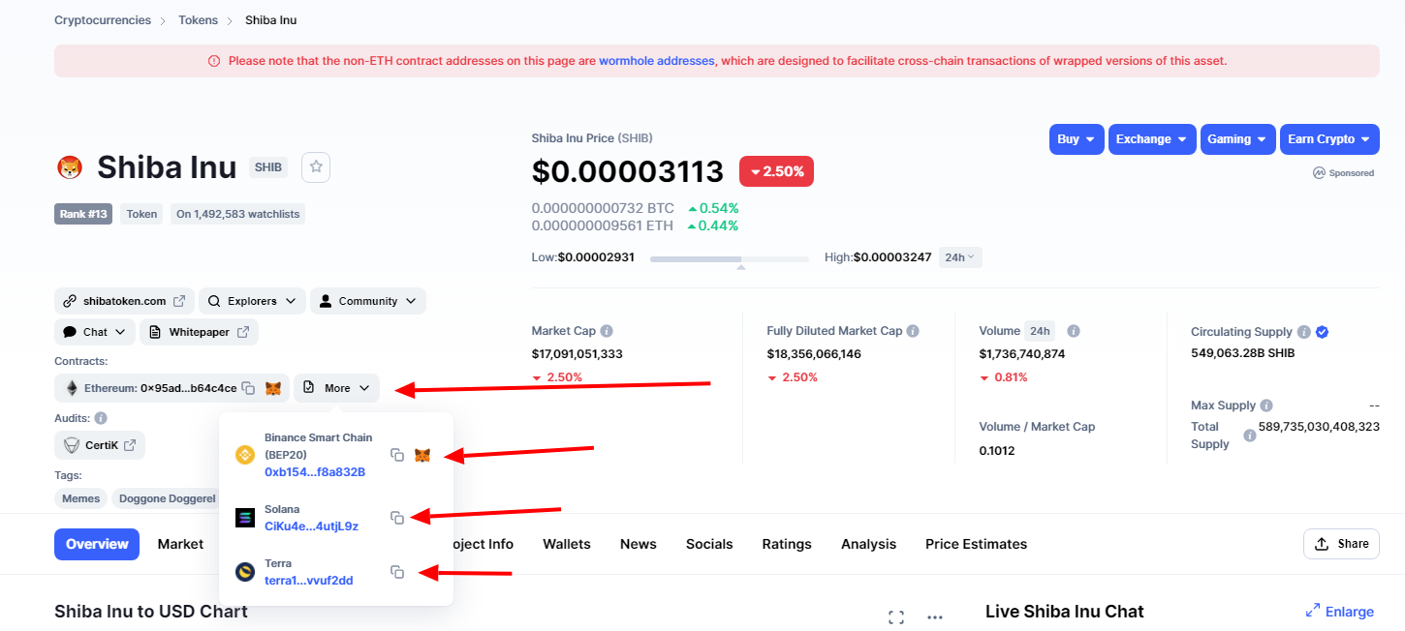Image resolution: width=1405 pixels, height=631 pixels.
Task: Click the low/high price range slider
Action: 729,259
